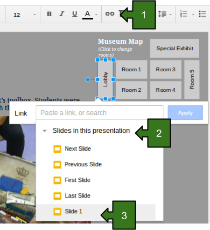The height and width of the screenshot is (230, 210).
Task: Select the Room 1 shape
Action: tap(131, 70)
